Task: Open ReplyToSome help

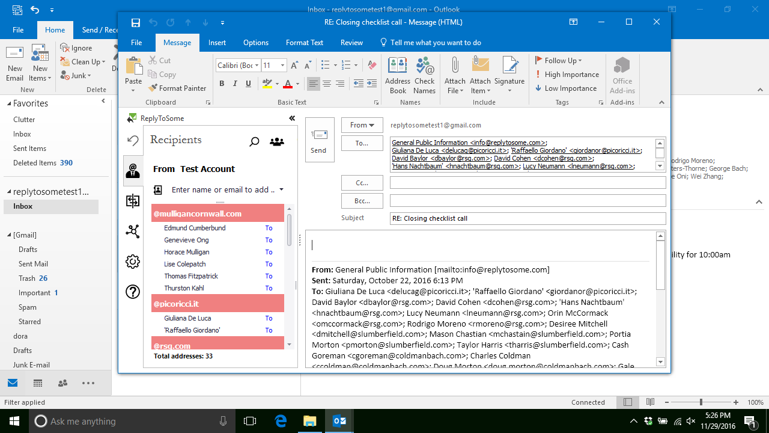Action: (x=133, y=292)
